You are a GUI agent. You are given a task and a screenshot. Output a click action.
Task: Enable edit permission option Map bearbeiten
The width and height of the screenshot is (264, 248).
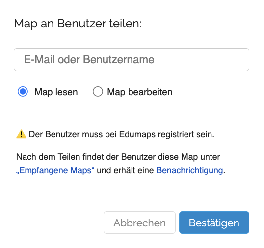pos(98,92)
